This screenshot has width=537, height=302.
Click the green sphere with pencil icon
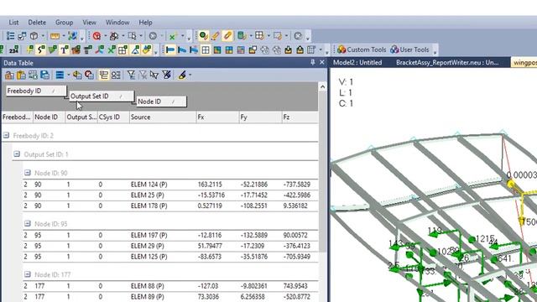pyautogui.click(x=203, y=36)
